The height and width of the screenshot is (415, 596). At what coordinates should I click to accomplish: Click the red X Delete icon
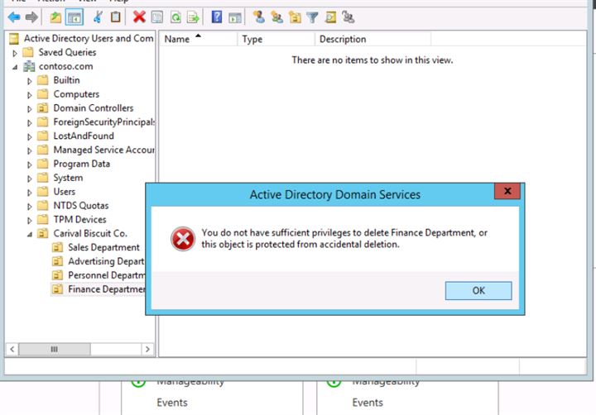pyautogui.click(x=139, y=17)
